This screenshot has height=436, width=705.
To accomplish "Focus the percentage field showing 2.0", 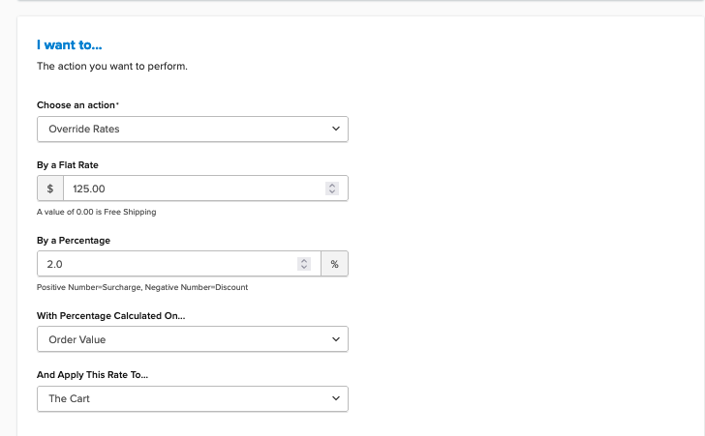I will [x=165, y=264].
